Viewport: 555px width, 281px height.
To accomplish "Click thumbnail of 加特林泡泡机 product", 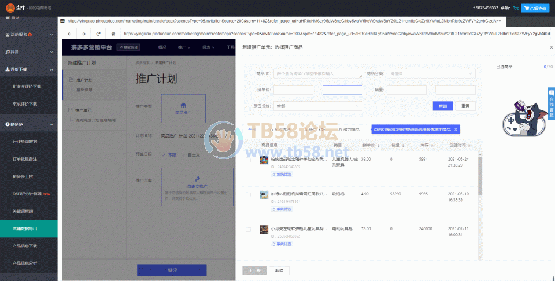I will [x=264, y=195].
